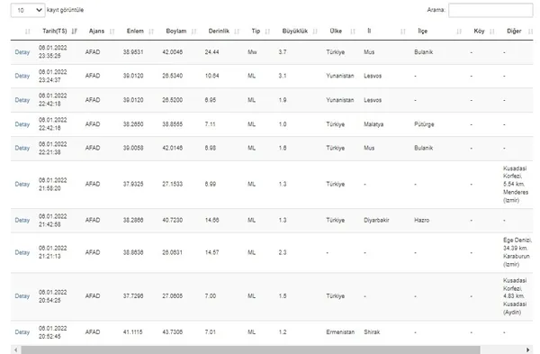
Task: Open Detay link for 23:24:37 Lesvos record
Action: 22,76
